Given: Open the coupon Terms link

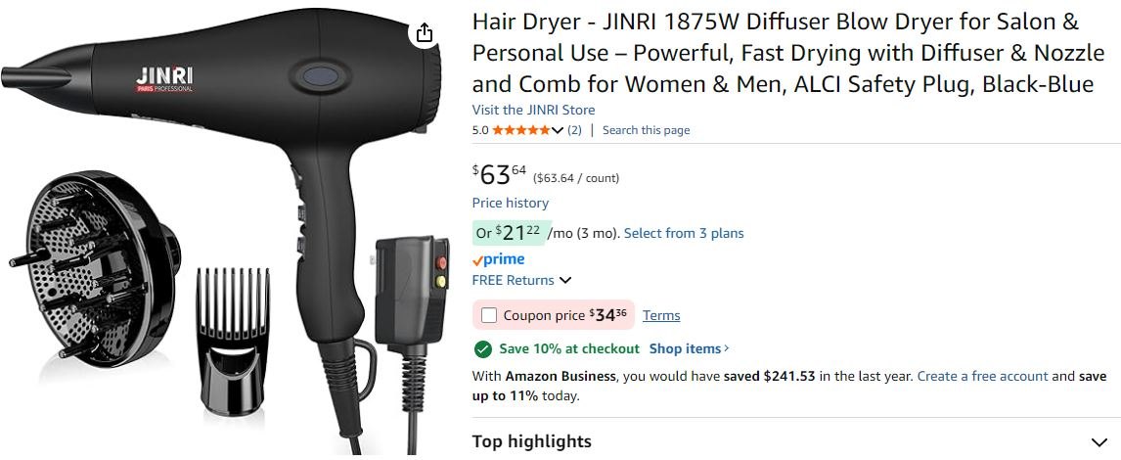Looking at the screenshot, I should pyautogui.click(x=661, y=315).
